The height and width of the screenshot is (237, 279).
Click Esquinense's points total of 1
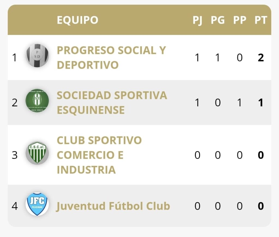(261, 103)
